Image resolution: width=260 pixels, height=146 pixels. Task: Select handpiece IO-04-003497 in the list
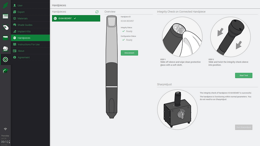point(76,18)
